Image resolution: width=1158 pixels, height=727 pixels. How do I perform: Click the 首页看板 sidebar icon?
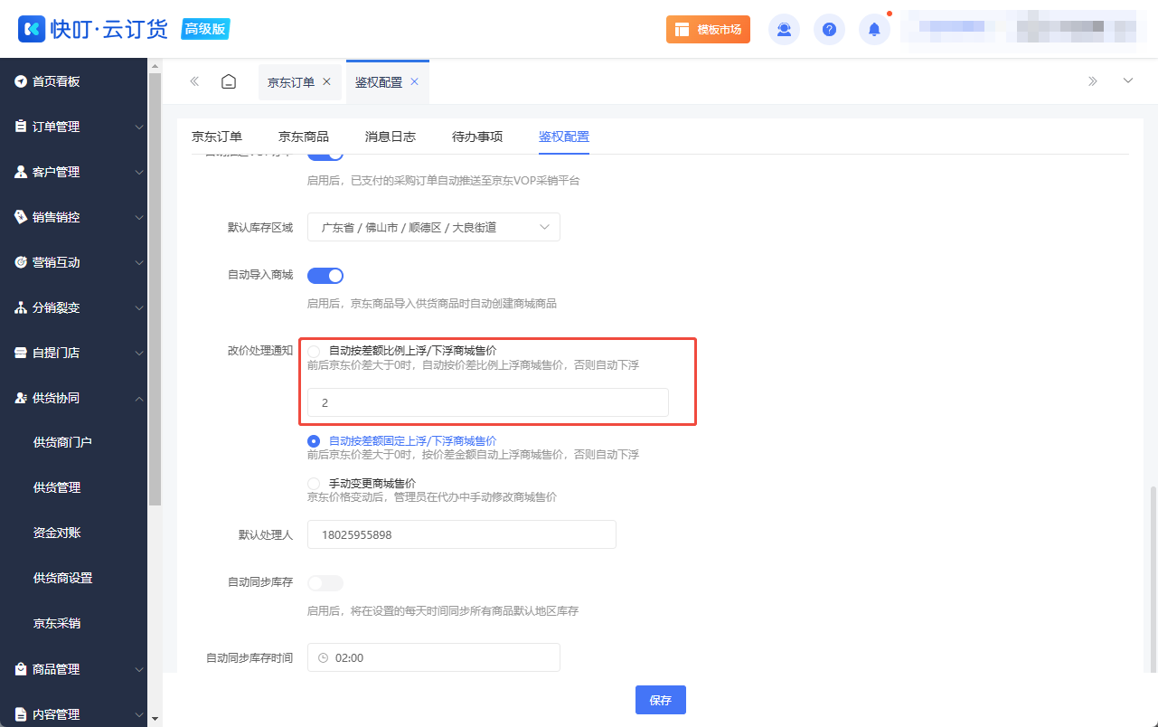tap(21, 81)
